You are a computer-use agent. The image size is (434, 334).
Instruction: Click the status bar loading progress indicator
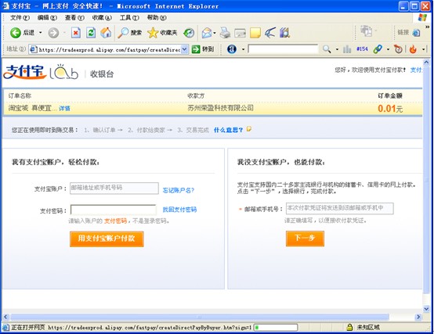click(276, 328)
